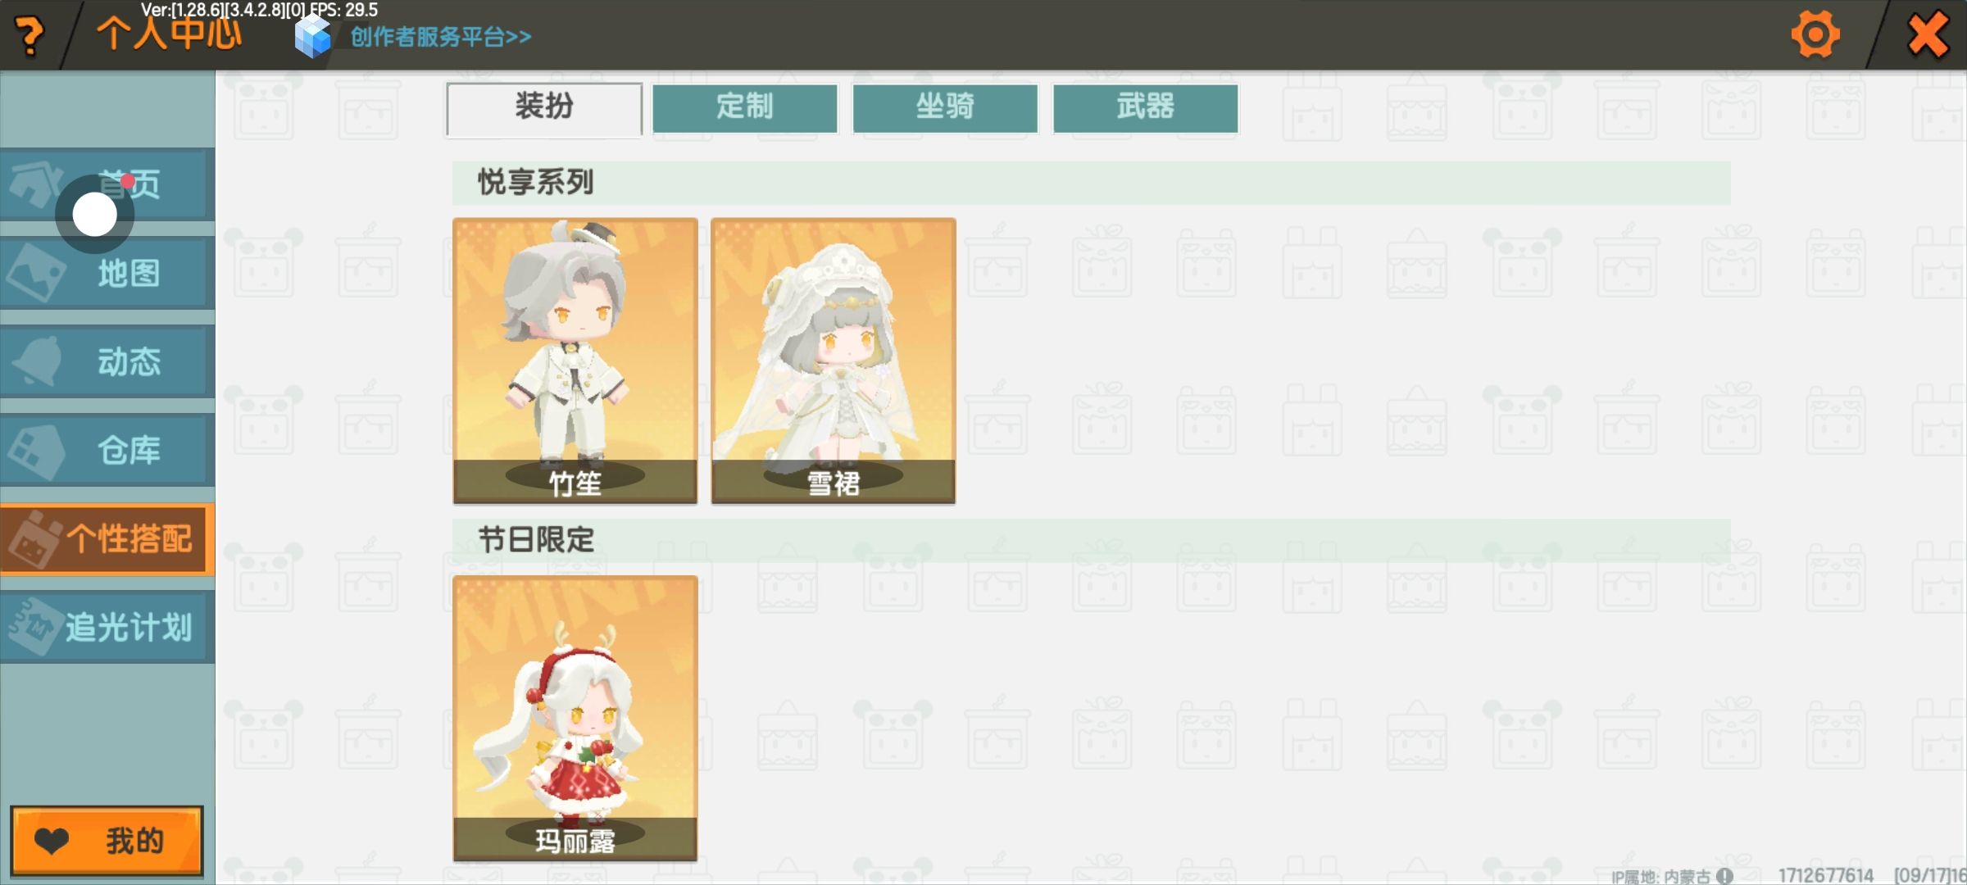Viewport: 1967px width, 885px height.
Task: Switch to the 武器 tab
Action: [1145, 107]
